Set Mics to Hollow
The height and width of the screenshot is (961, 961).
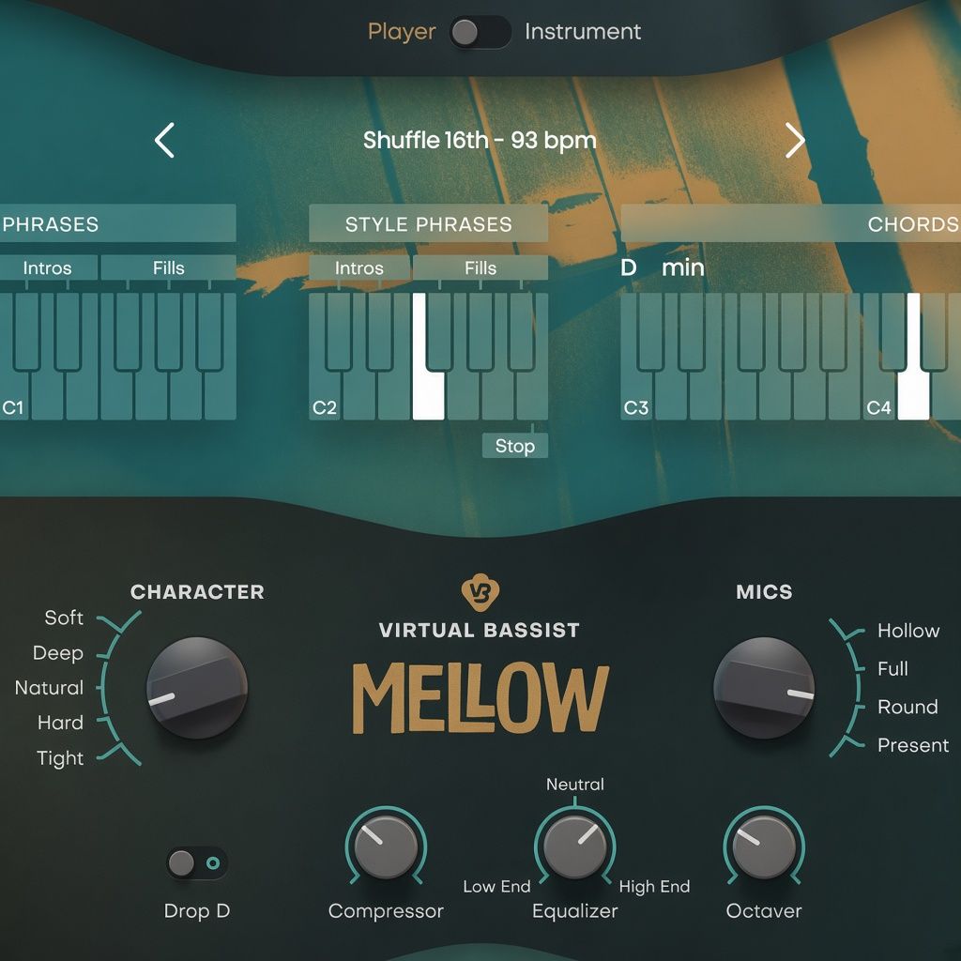click(908, 630)
